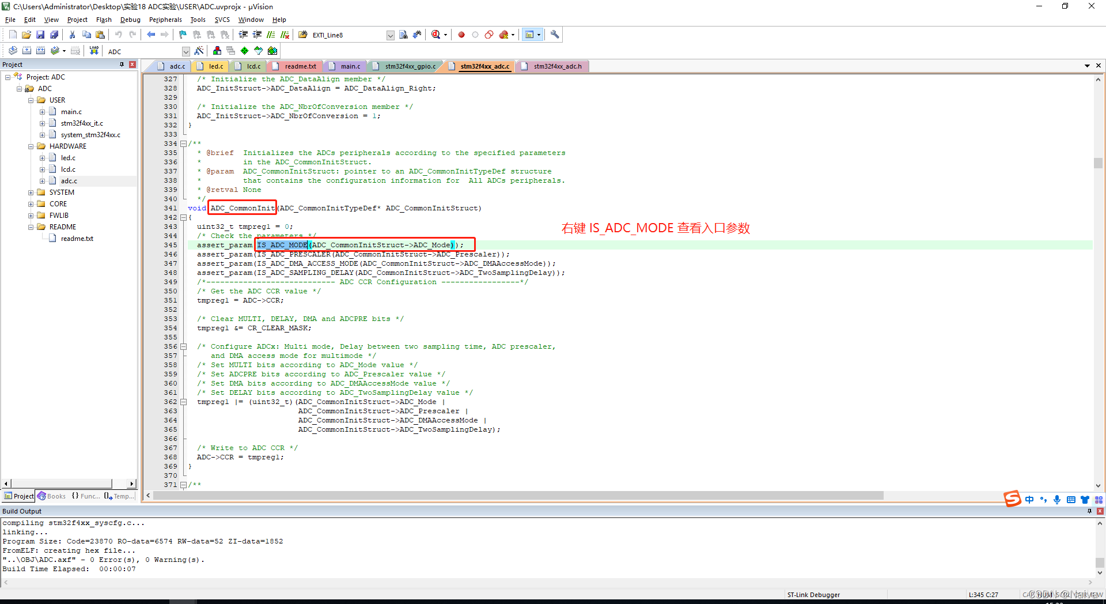1106x604 pixels.
Task: Open the Peripherals menu
Action: point(165,19)
